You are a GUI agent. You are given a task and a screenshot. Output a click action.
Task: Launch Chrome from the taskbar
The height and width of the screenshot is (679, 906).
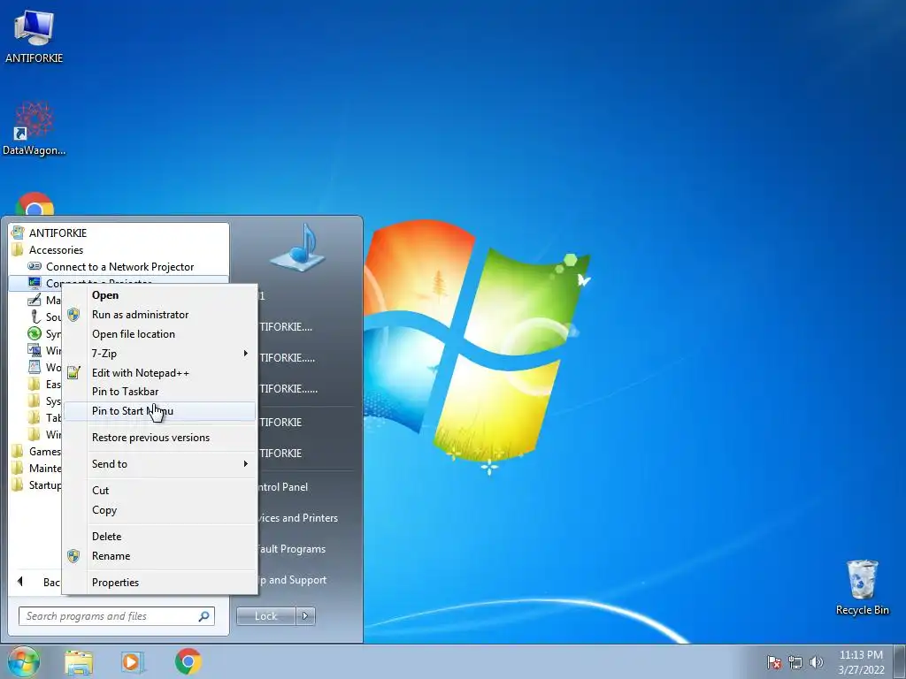tap(188, 661)
